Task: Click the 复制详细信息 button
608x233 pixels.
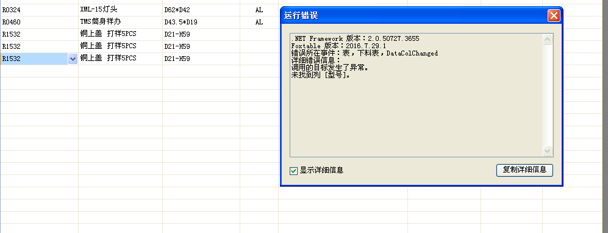Action: tap(524, 170)
